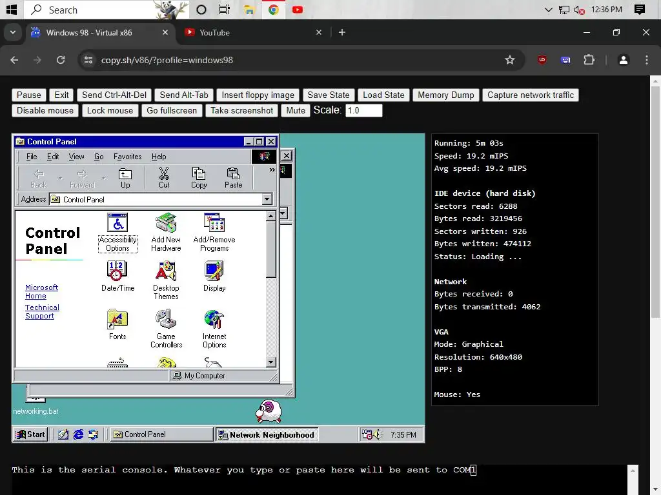The image size is (661, 495).
Task: Open Game Controllers icon
Action: coord(166,329)
